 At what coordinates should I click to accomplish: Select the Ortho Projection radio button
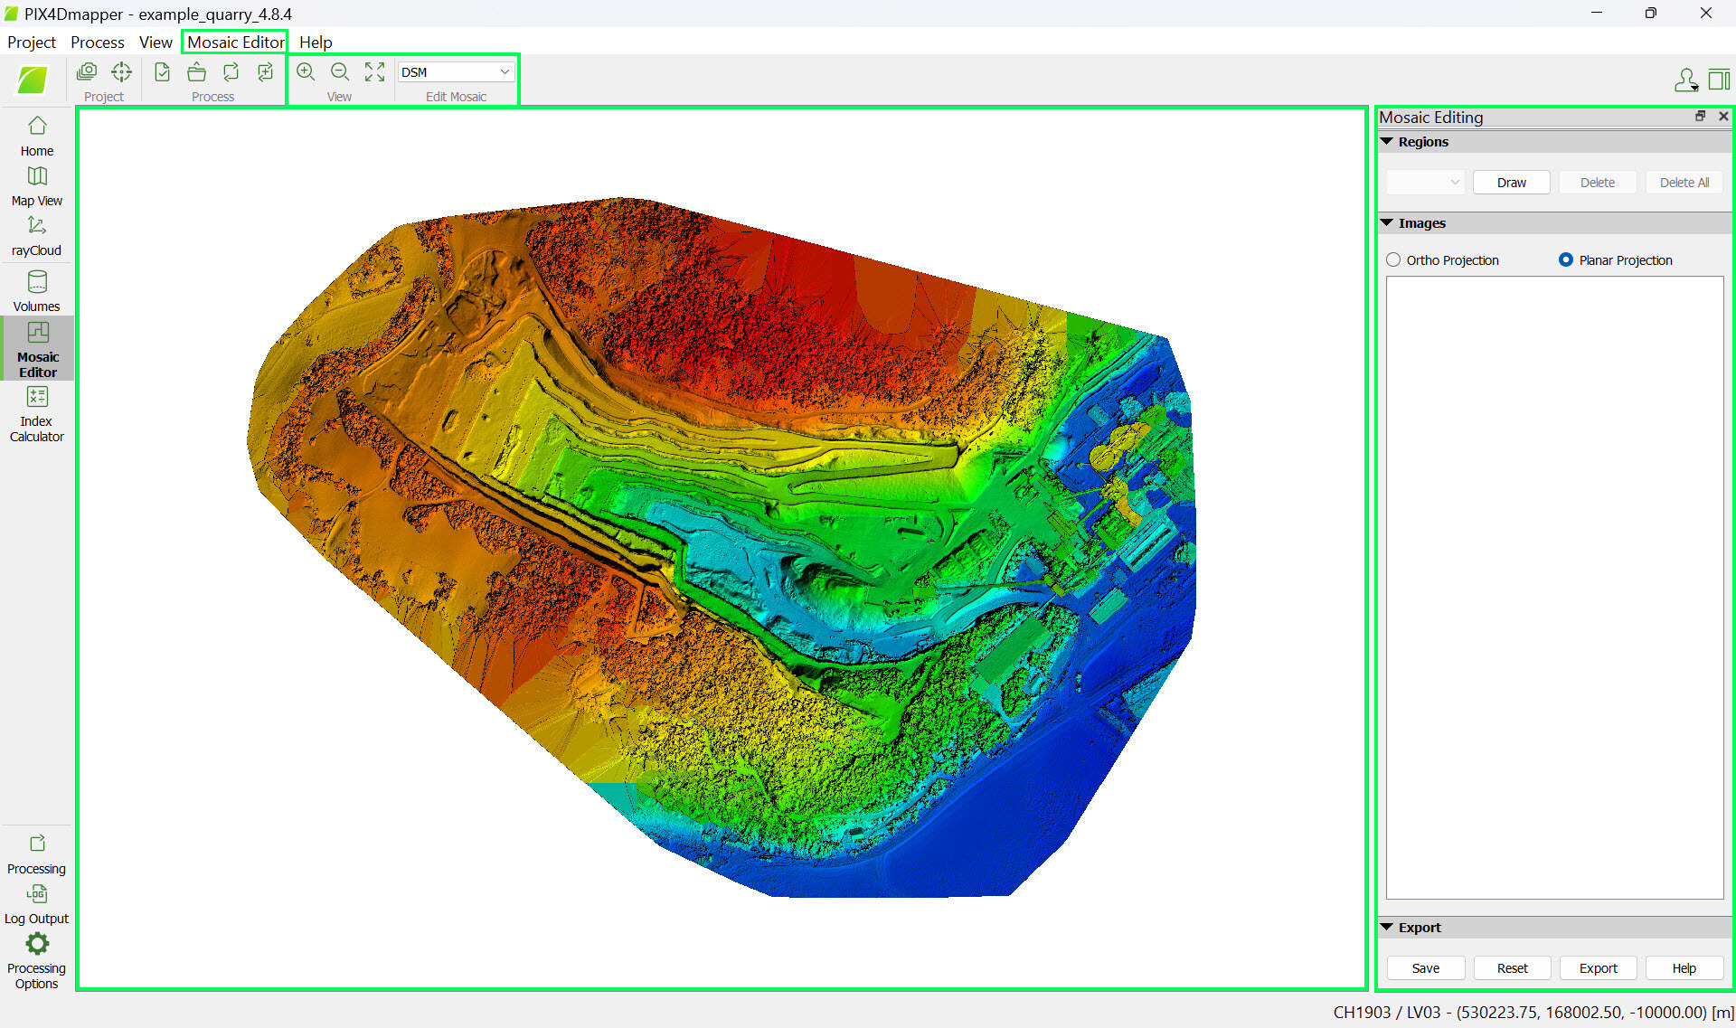click(x=1393, y=259)
